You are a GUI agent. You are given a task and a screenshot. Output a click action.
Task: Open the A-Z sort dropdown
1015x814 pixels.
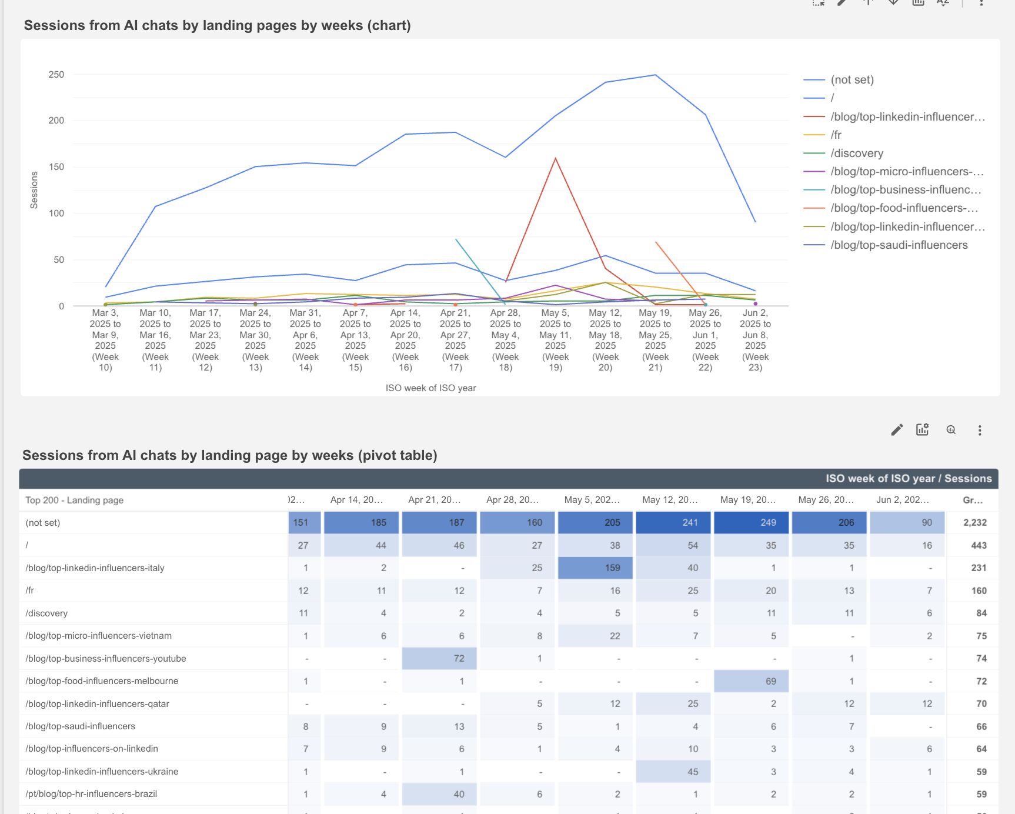tap(943, 2)
